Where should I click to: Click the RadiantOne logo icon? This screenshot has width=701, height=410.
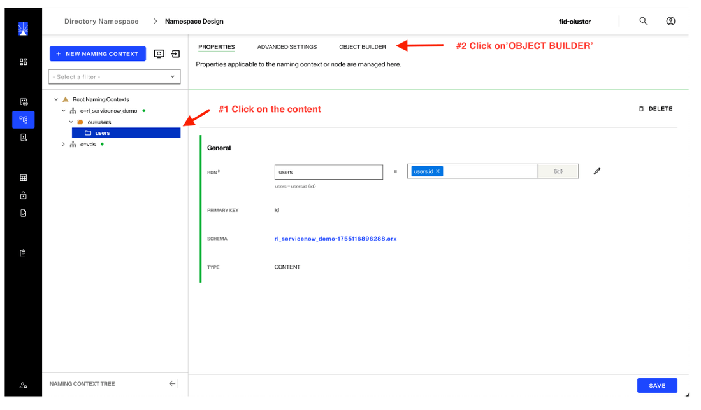tap(23, 29)
